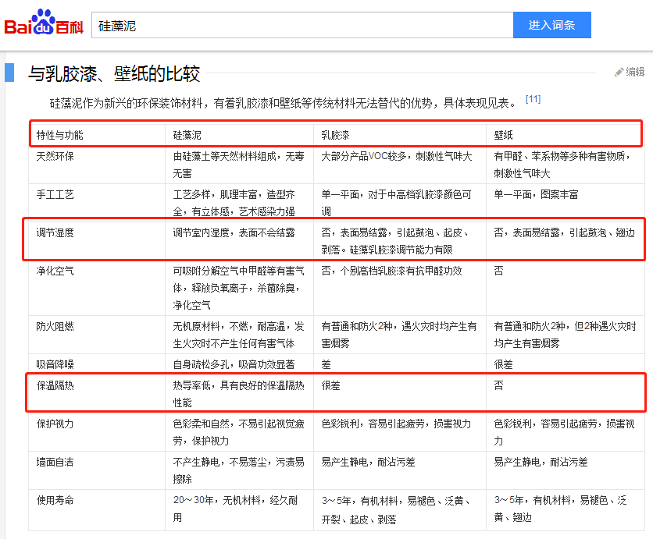
Task: Click the 手工工艺 row label
Action: pyautogui.click(x=55, y=194)
